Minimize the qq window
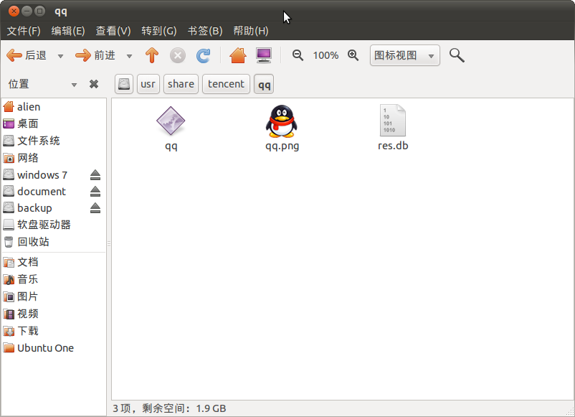The image size is (575, 417). (x=27, y=11)
